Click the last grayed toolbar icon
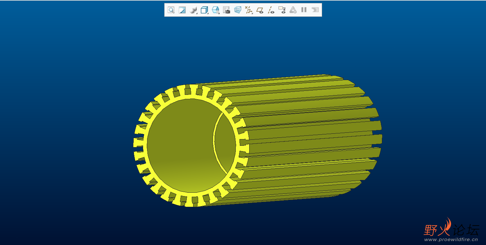 click(x=315, y=10)
